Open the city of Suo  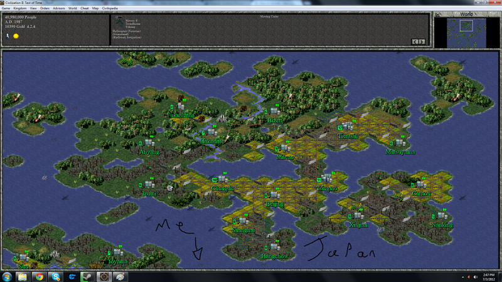(24, 258)
